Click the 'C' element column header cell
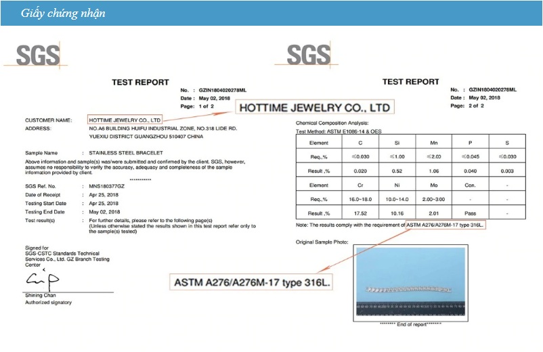Image resolution: width=543 pixels, height=352 pixels. 360,143
